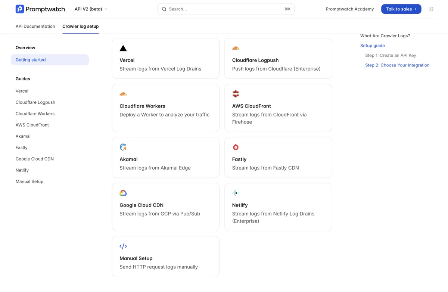Click the search magnifier icon
The height and width of the screenshot is (292, 448).
164,9
